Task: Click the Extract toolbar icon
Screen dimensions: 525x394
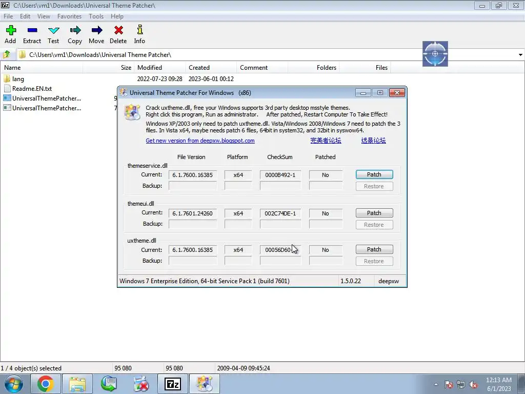Action: point(32,34)
